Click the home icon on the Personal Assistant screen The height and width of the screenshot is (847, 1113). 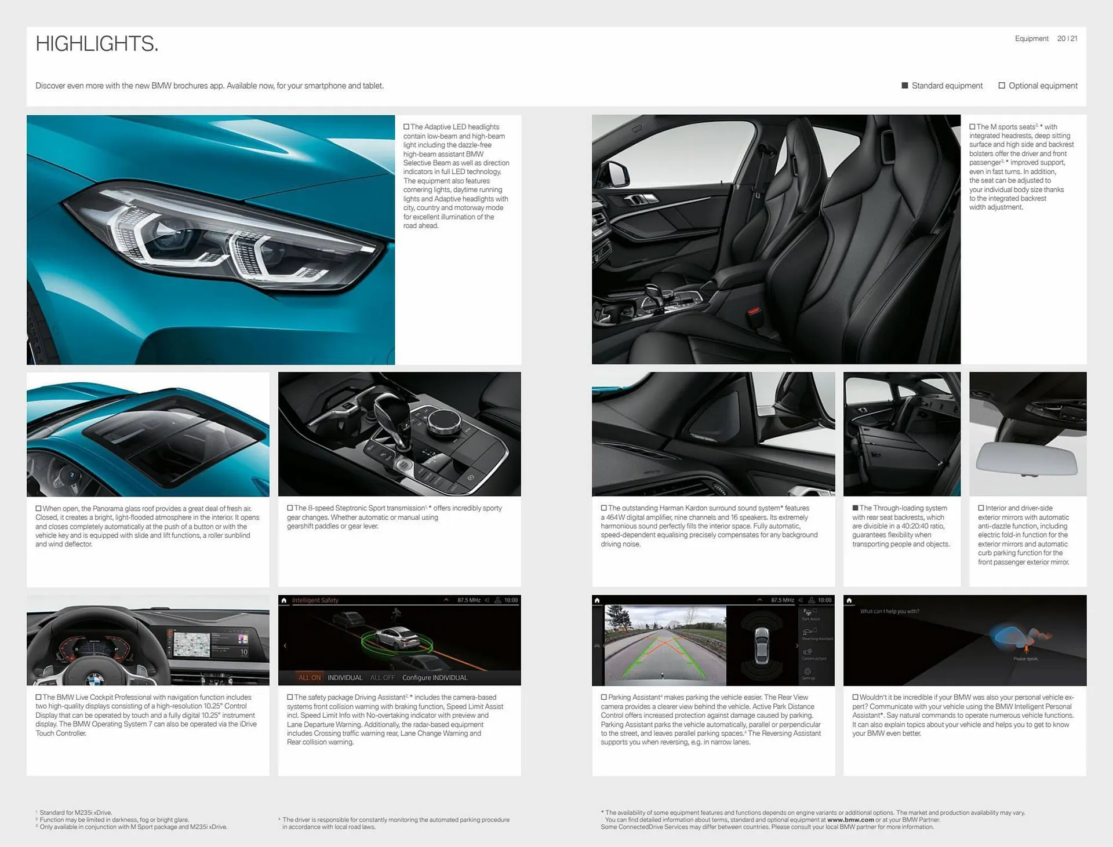[850, 601]
